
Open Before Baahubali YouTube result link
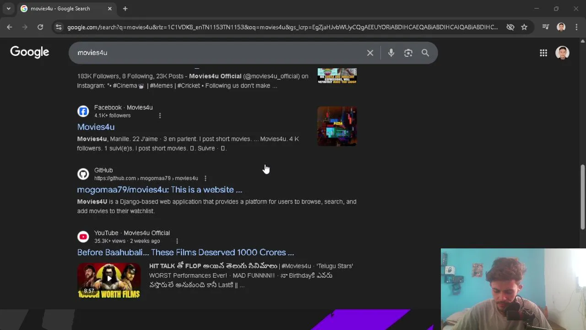(x=185, y=253)
